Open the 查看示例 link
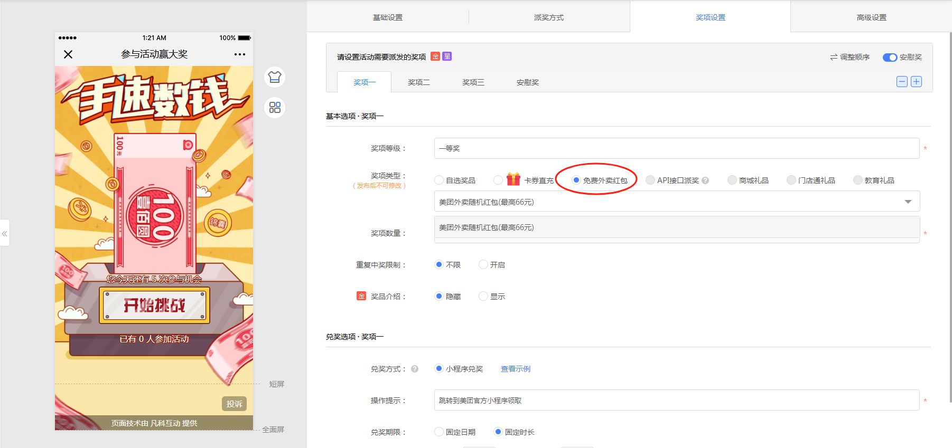The width and height of the screenshot is (952, 448). point(515,369)
